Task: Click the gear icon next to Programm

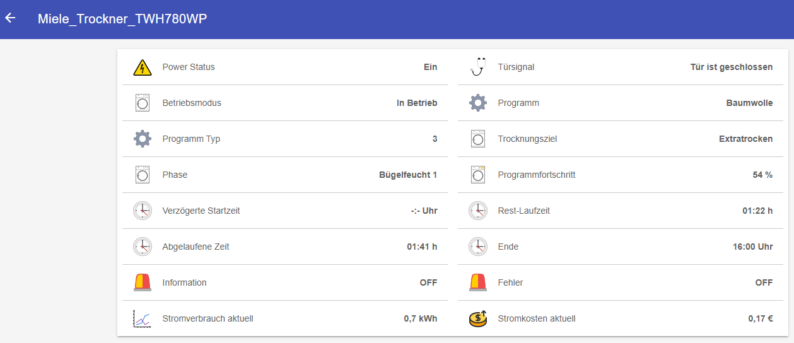Action: (x=478, y=103)
